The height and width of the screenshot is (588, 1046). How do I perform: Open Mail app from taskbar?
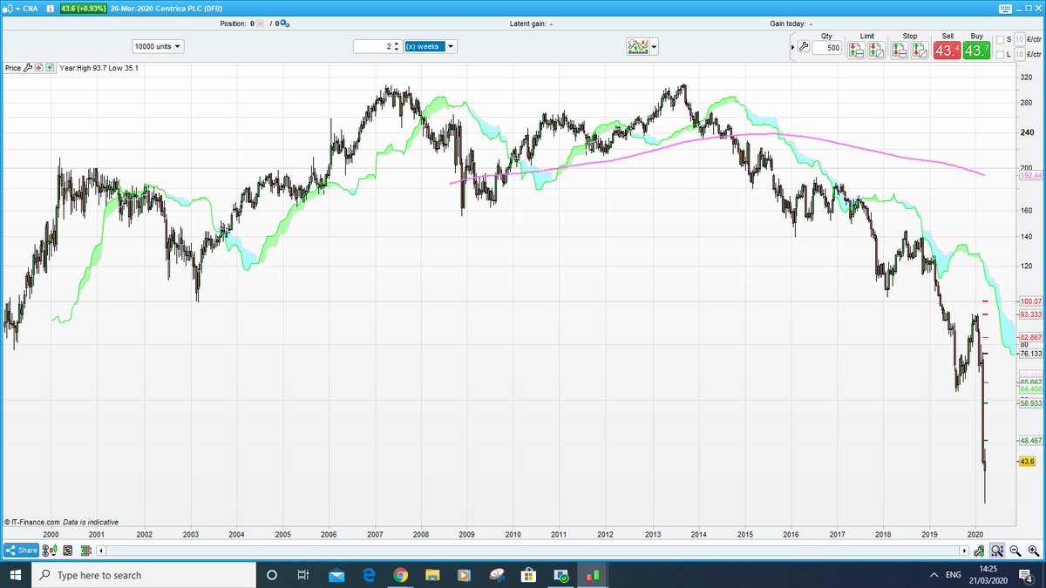pyautogui.click(x=336, y=575)
